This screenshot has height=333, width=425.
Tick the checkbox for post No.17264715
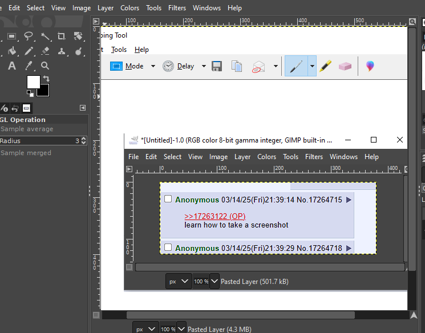(168, 200)
